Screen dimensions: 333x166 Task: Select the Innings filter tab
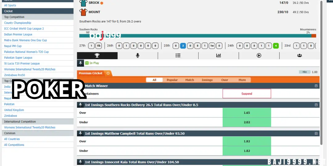(x=207, y=80)
